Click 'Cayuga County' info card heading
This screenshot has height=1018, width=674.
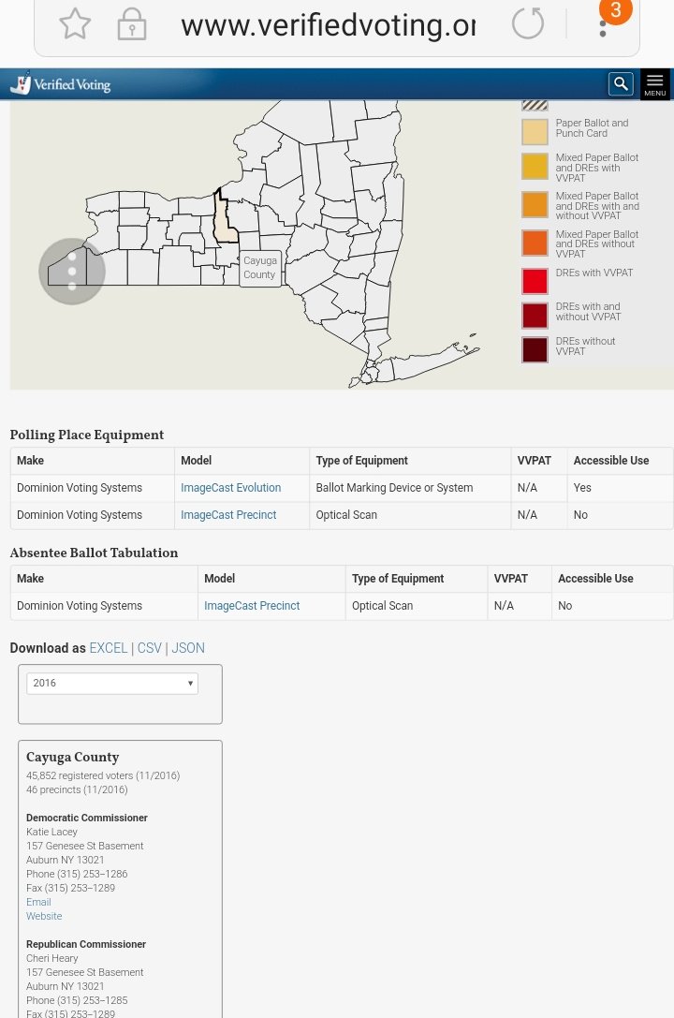[73, 757]
